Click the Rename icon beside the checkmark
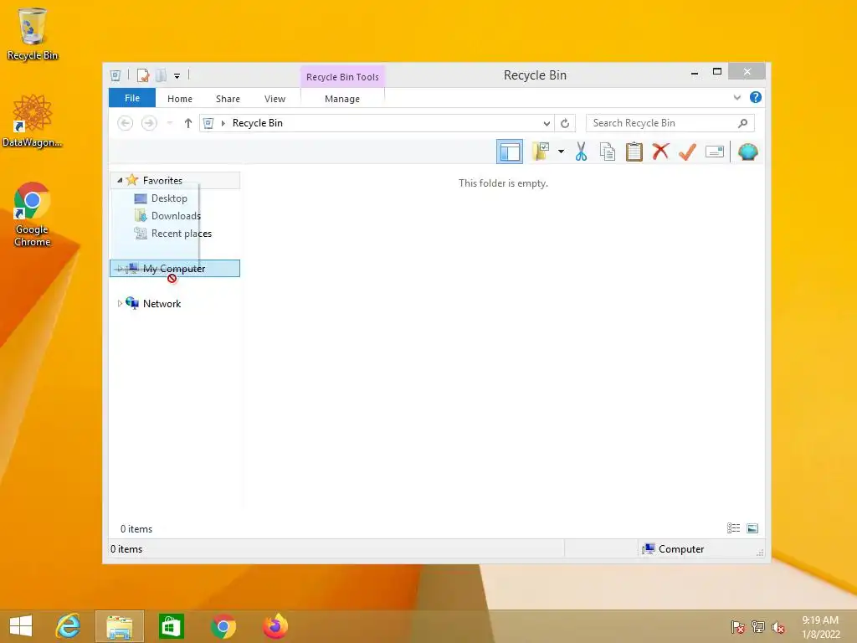 point(715,152)
